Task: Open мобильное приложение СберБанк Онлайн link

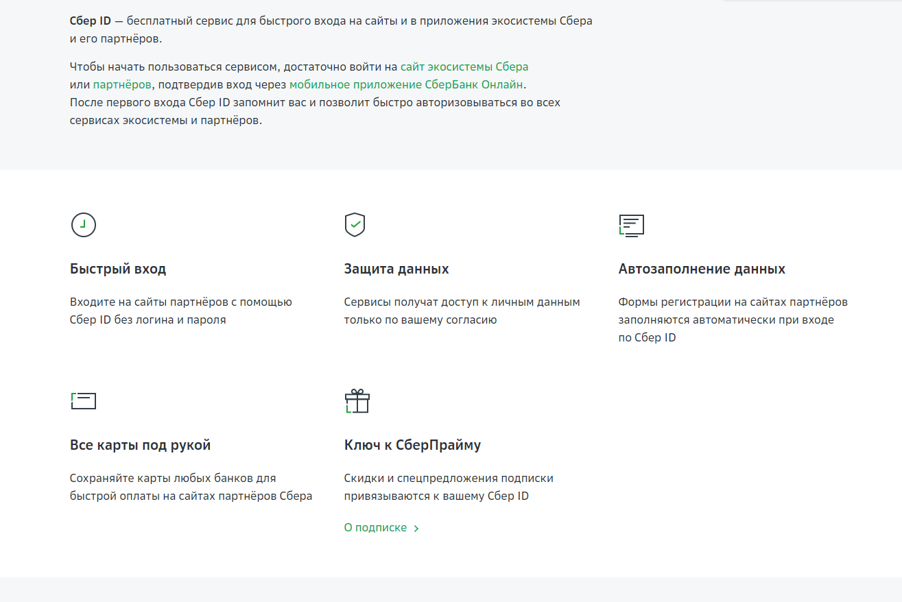Action: (x=406, y=85)
